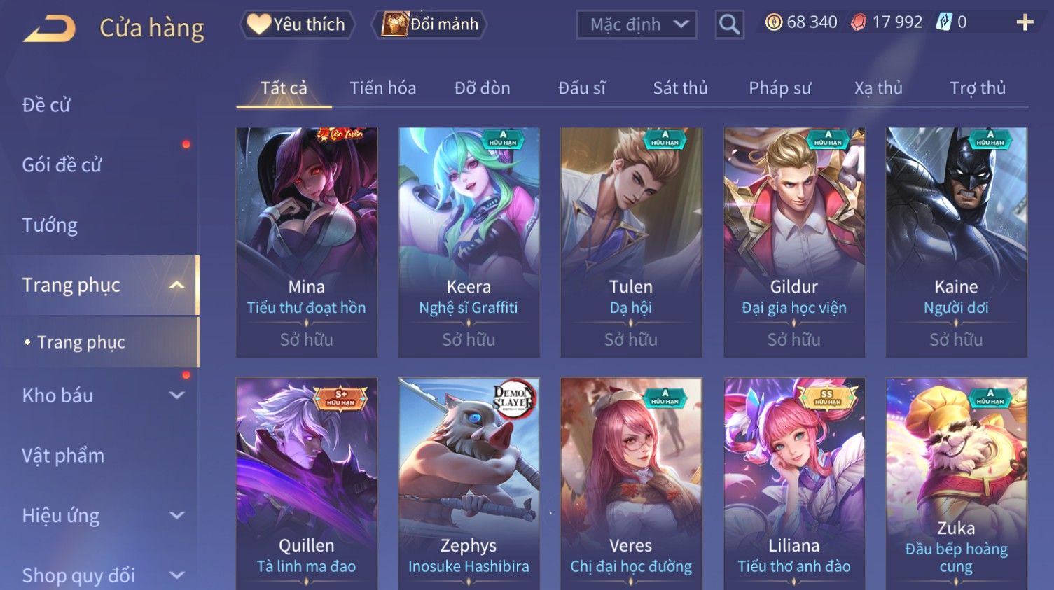This screenshot has width=1054, height=590.
Task: Click the heart icon for Yêu thích
Action: pyautogui.click(x=258, y=24)
